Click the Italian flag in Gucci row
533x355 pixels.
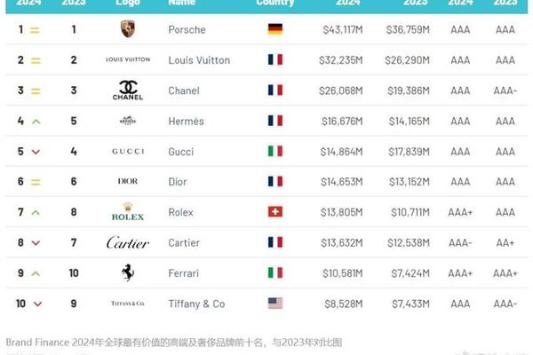(275, 151)
